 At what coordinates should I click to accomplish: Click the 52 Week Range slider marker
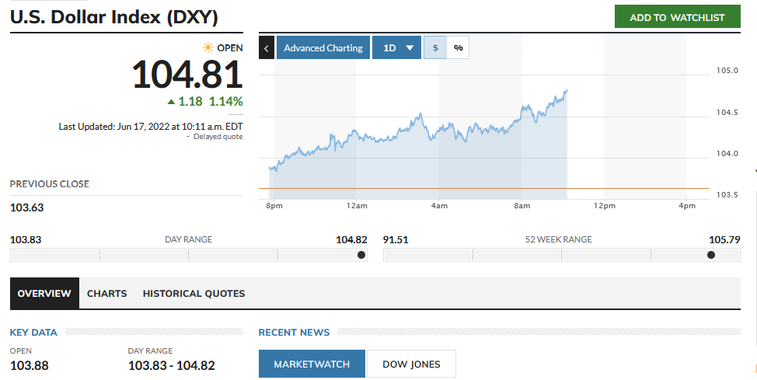pyautogui.click(x=711, y=255)
